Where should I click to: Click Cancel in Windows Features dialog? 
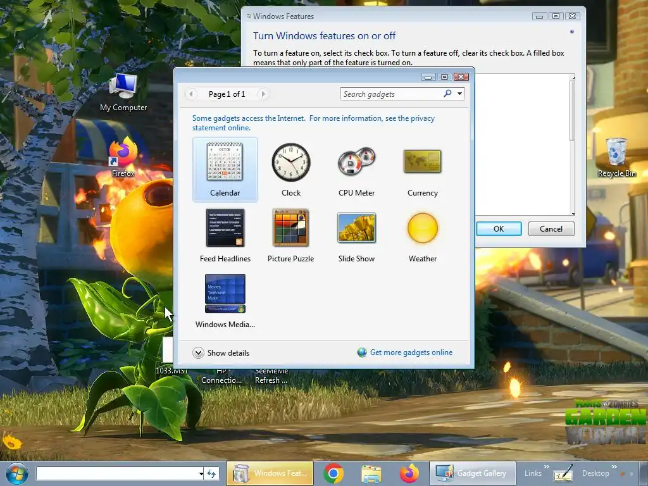click(551, 229)
